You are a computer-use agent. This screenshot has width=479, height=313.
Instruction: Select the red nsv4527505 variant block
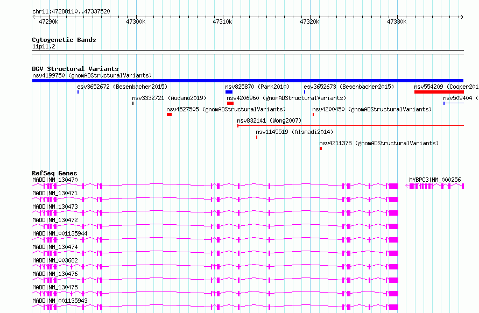(x=169, y=115)
